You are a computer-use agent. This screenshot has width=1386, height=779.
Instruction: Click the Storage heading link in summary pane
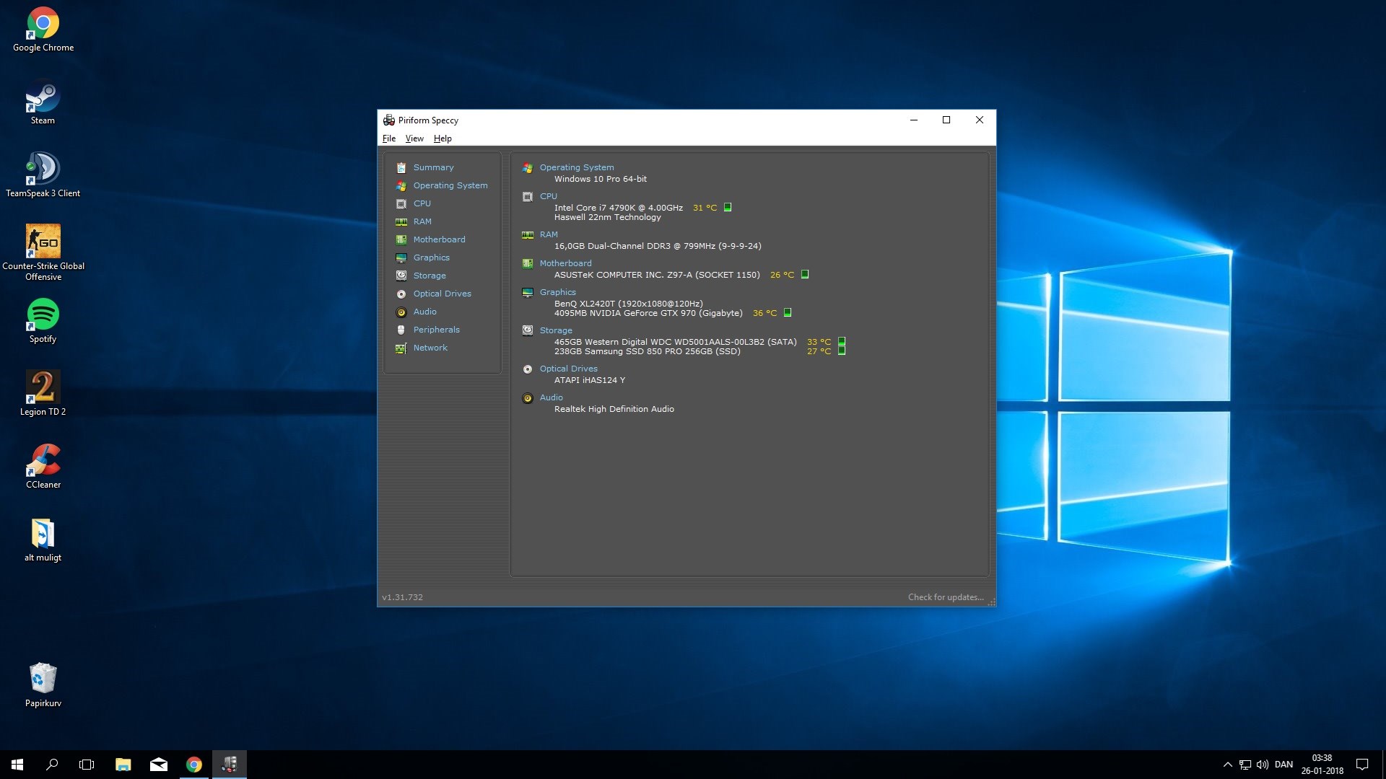click(x=556, y=330)
